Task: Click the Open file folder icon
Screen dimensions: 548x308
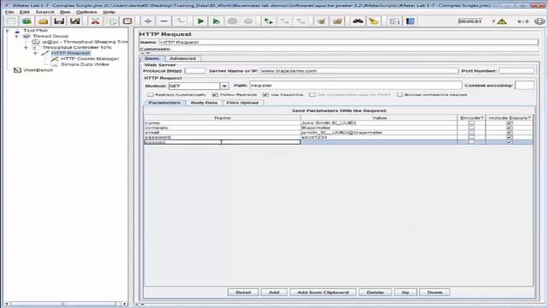Action: (43, 21)
